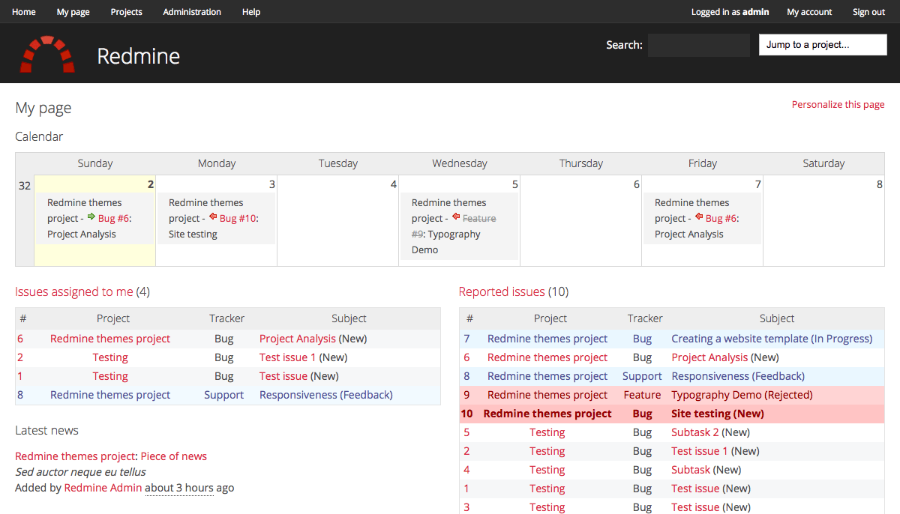Click Tracker column header in assigned issues

[227, 318]
